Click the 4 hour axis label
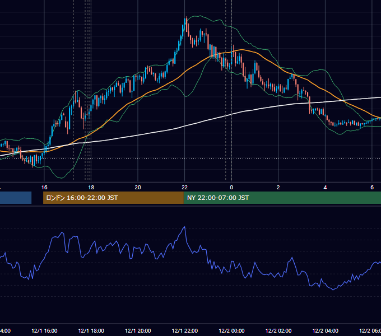381x336 pixels. tap(325, 188)
